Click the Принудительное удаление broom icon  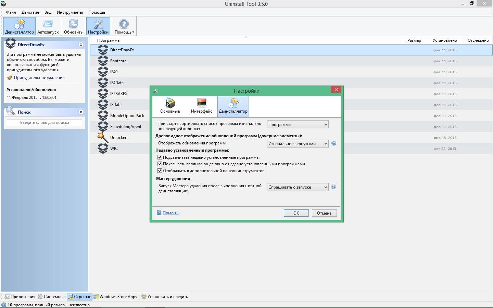click(x=10, y=78)
